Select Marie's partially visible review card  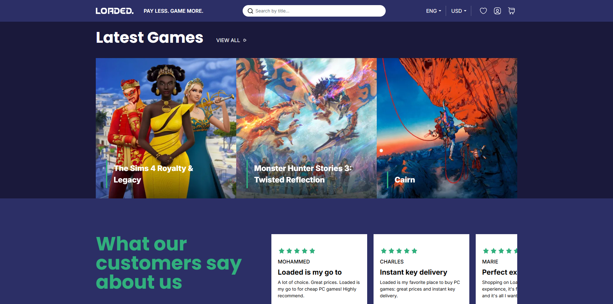pos(496,269)
